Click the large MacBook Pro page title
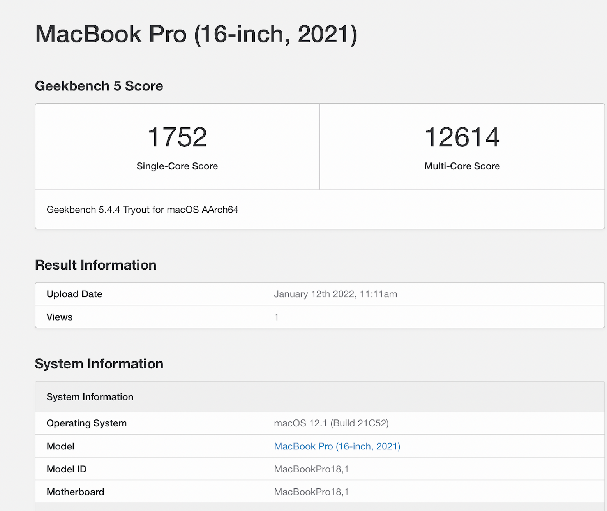 pos(196,34)
